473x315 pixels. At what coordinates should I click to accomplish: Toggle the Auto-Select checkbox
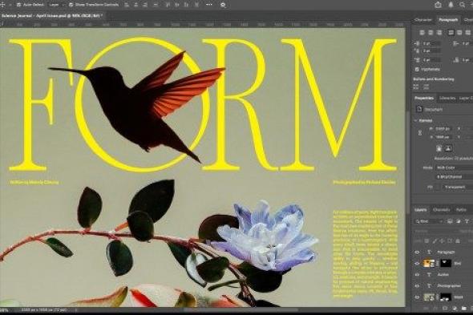(x=18, y=5)
